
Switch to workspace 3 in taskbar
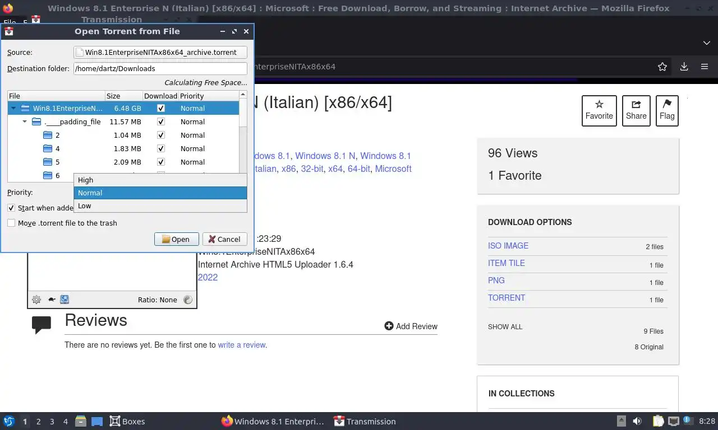pyautogui.click(x=52, y=422)
